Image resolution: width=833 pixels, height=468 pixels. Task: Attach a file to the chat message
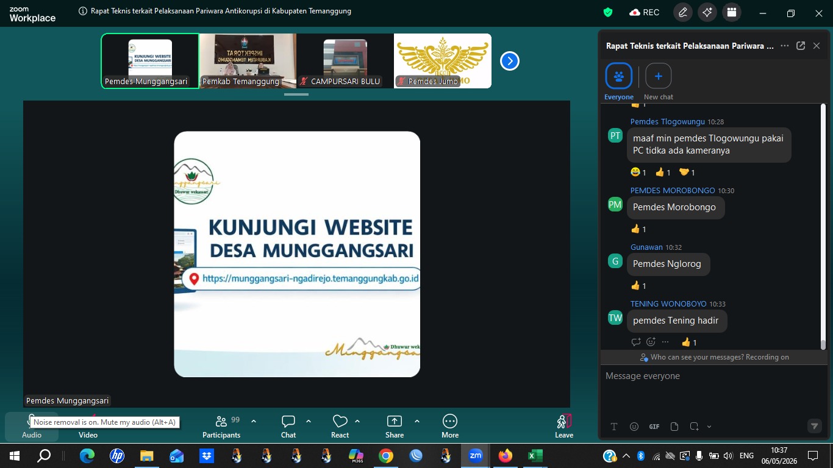pos(674,427)
